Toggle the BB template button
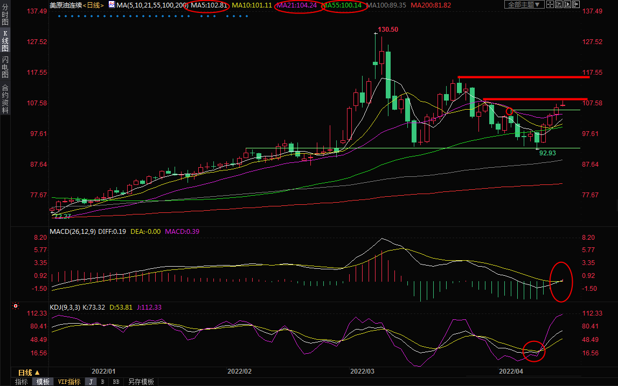This screenshot has height=386, width=618. click(116, 382)
